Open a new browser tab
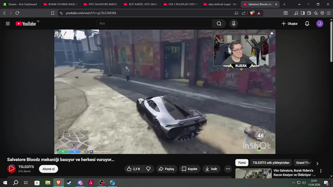Viewport: 333px width, 187px height. [284, 4]
